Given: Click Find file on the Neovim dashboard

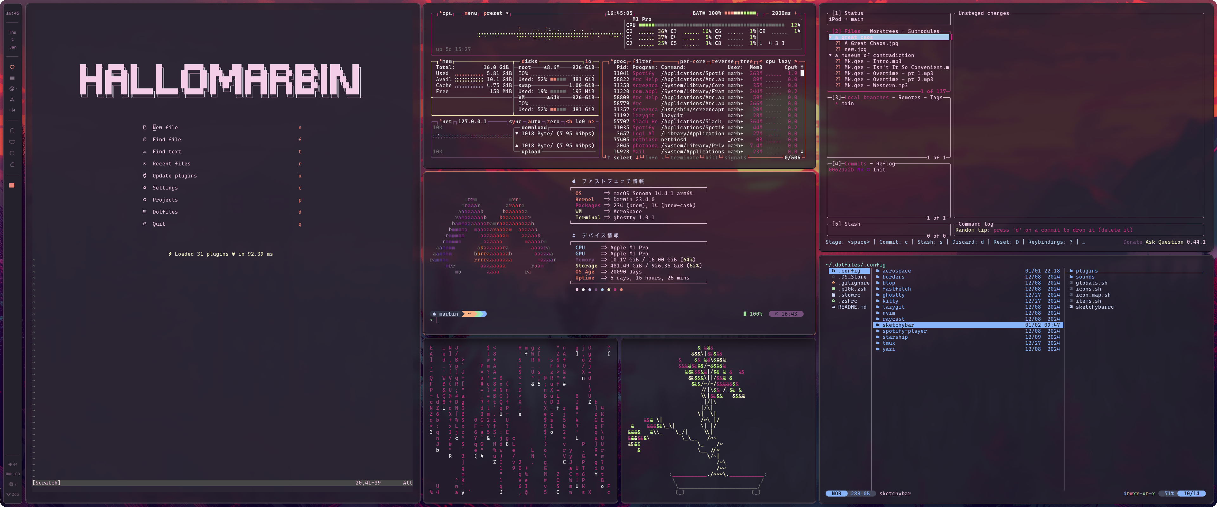Looking at the screenshot, I should click(166, 140).
